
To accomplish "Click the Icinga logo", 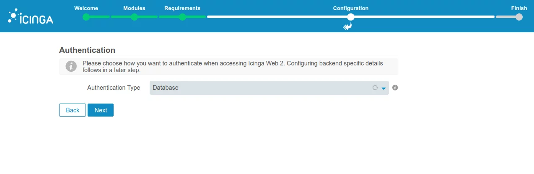I will pos(31,16).
